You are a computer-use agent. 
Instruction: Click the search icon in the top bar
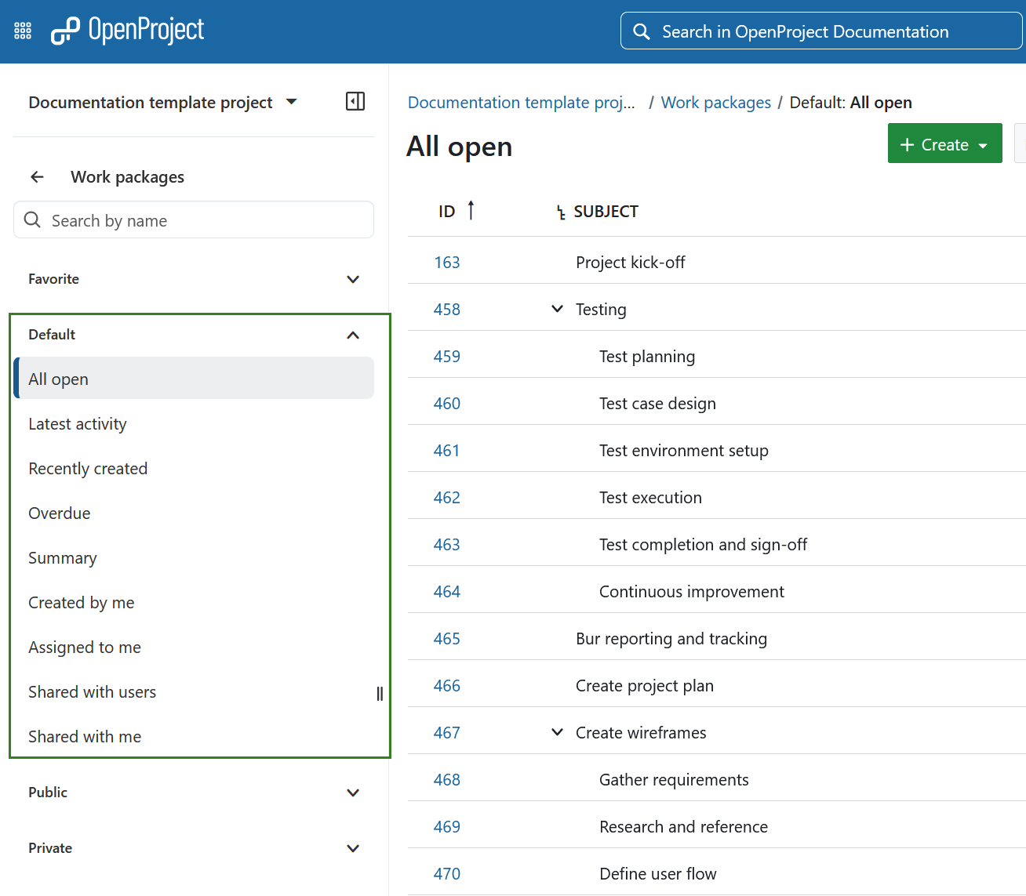pyautogui.click(x=641, y=31)
